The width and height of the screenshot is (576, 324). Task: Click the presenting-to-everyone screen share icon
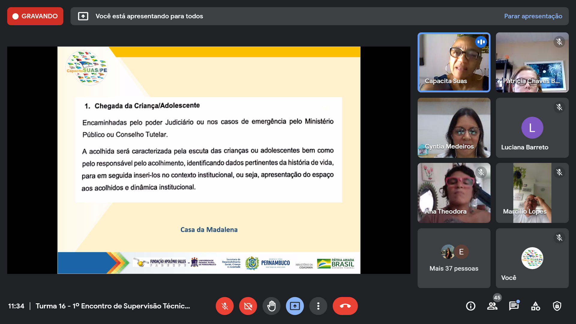coord(83,16)
